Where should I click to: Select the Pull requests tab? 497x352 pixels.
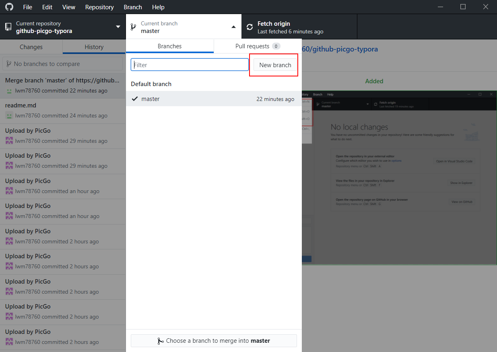[x=258, y=46]
